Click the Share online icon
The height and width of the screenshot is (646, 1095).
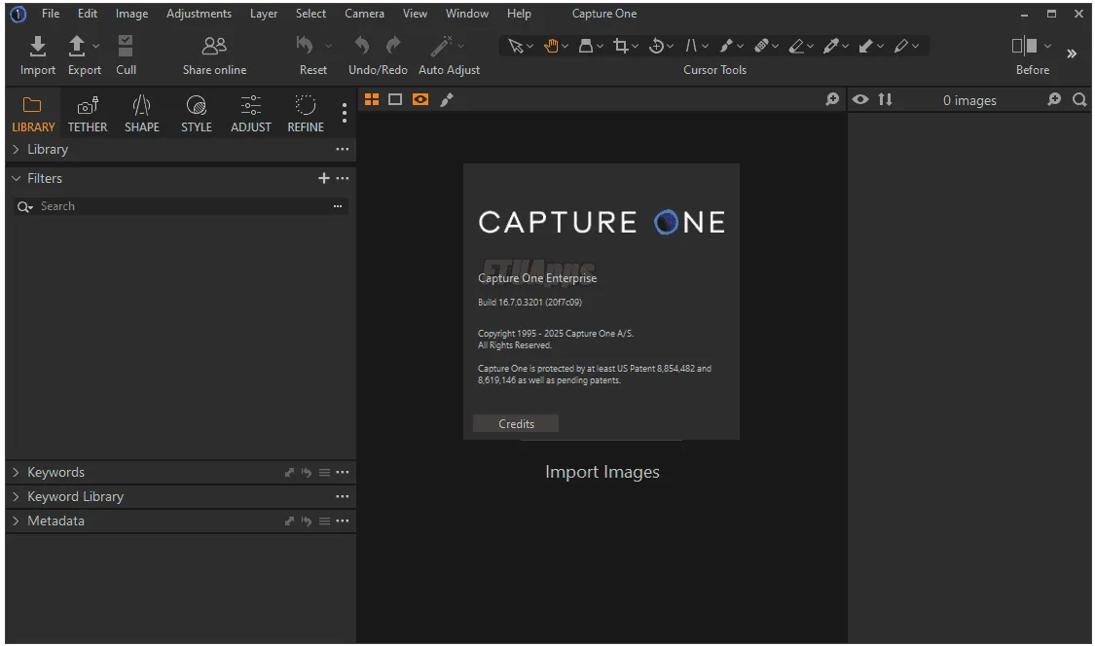click(213, 45)
